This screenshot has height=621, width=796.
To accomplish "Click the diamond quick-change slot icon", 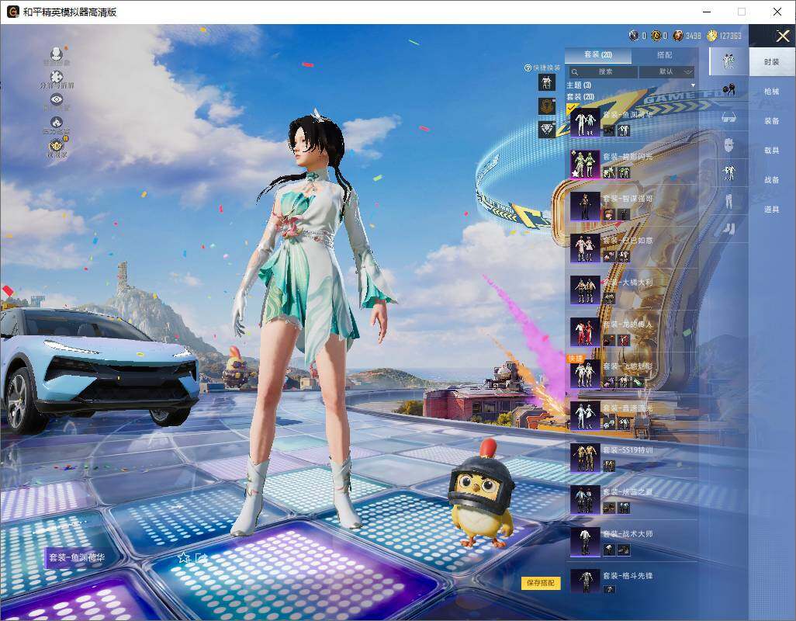I will click(x=547, y=130).
